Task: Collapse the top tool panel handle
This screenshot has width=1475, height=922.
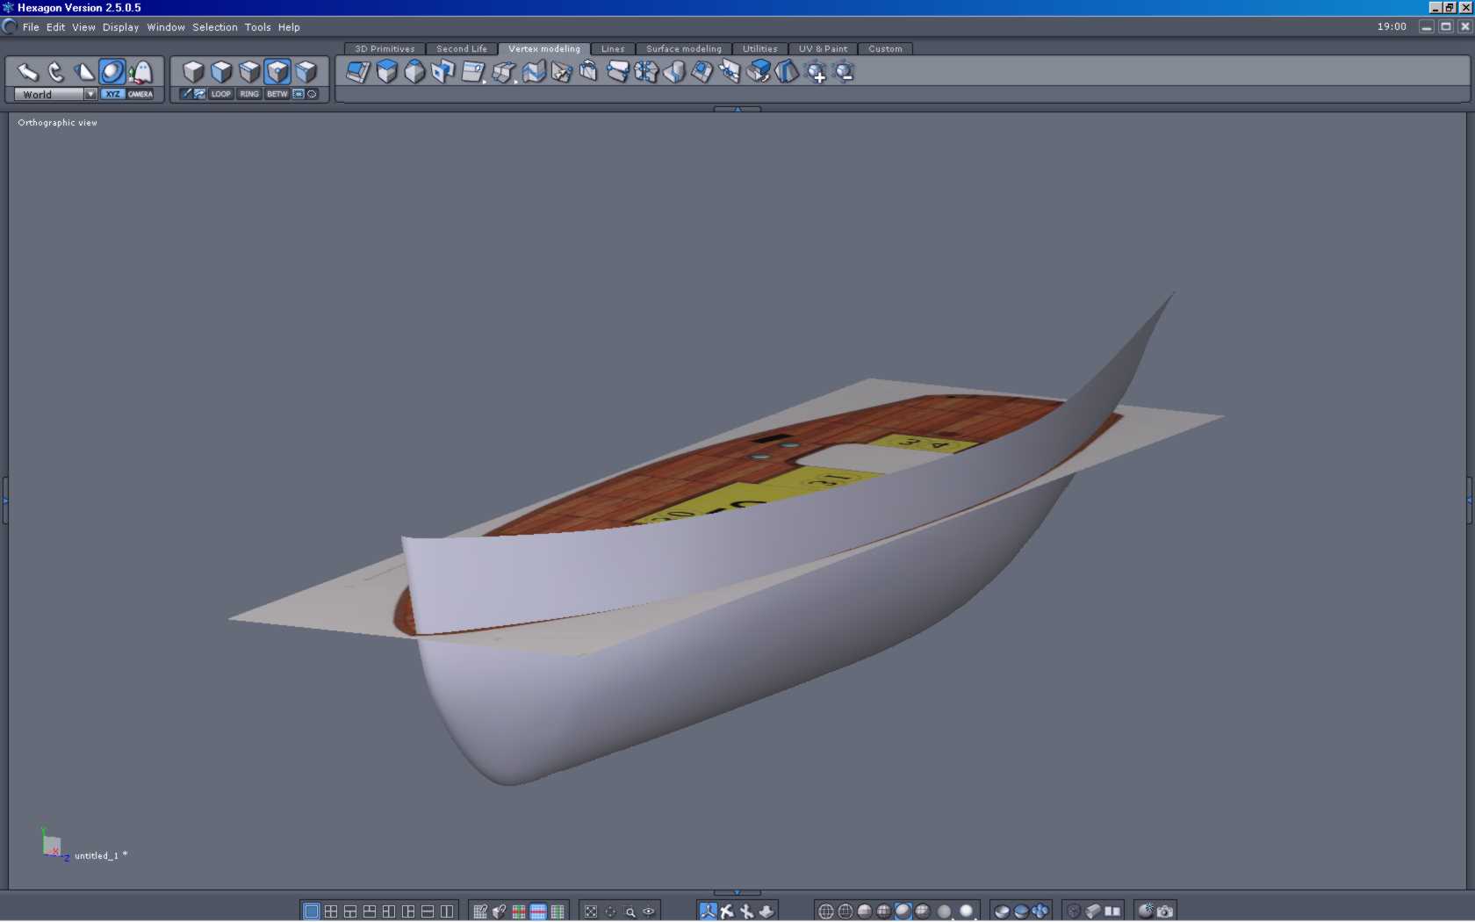Action: [x=737, y=109]
